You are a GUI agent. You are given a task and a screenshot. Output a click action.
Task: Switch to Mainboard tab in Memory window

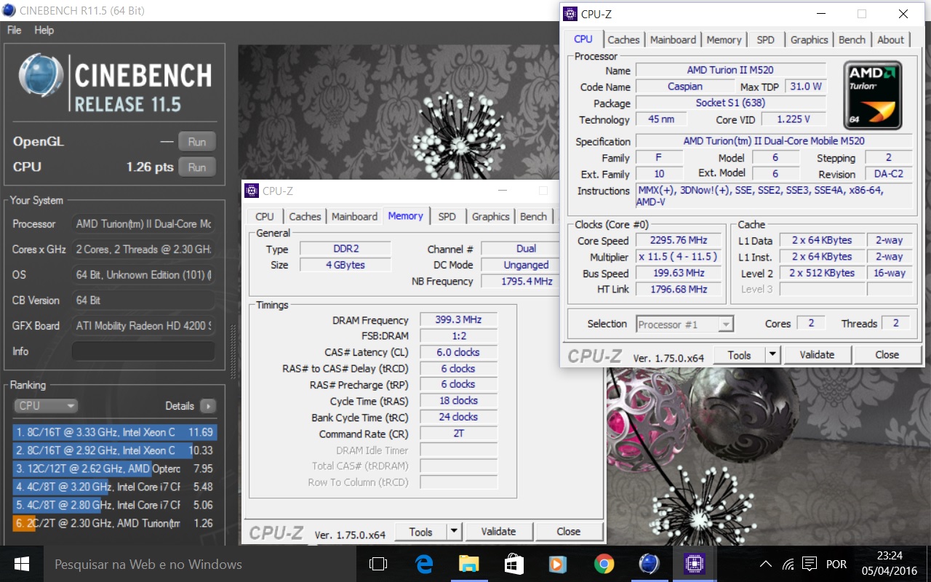(354, 217)
